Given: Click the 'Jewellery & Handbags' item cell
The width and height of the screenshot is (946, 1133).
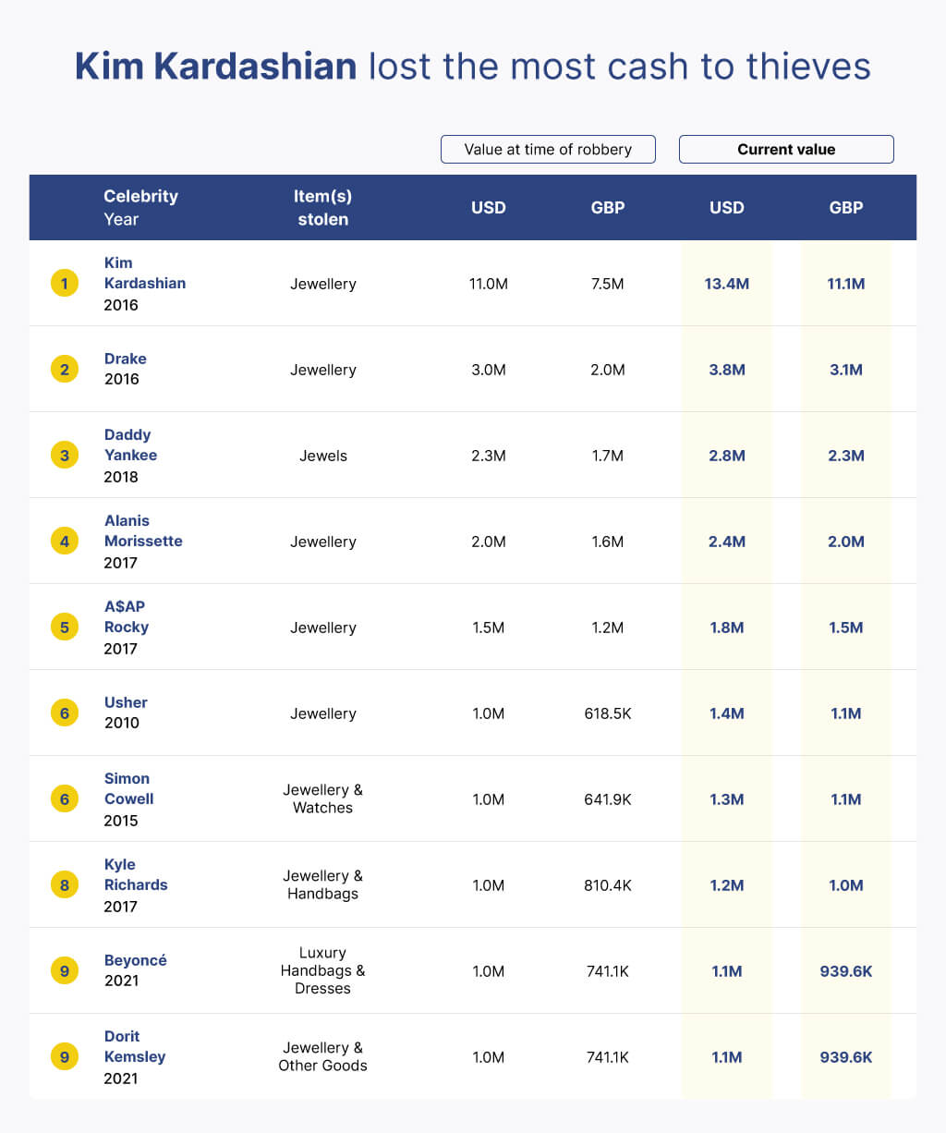Looking at the screenshot, I should pos(323,884).
